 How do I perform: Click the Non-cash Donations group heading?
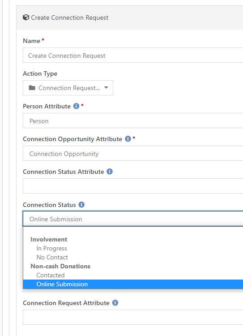(x=60, y=266)
